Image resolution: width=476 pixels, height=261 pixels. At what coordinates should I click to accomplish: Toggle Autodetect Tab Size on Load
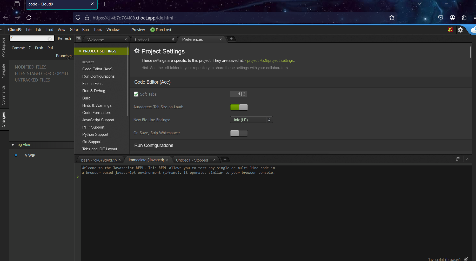point(239,107)
